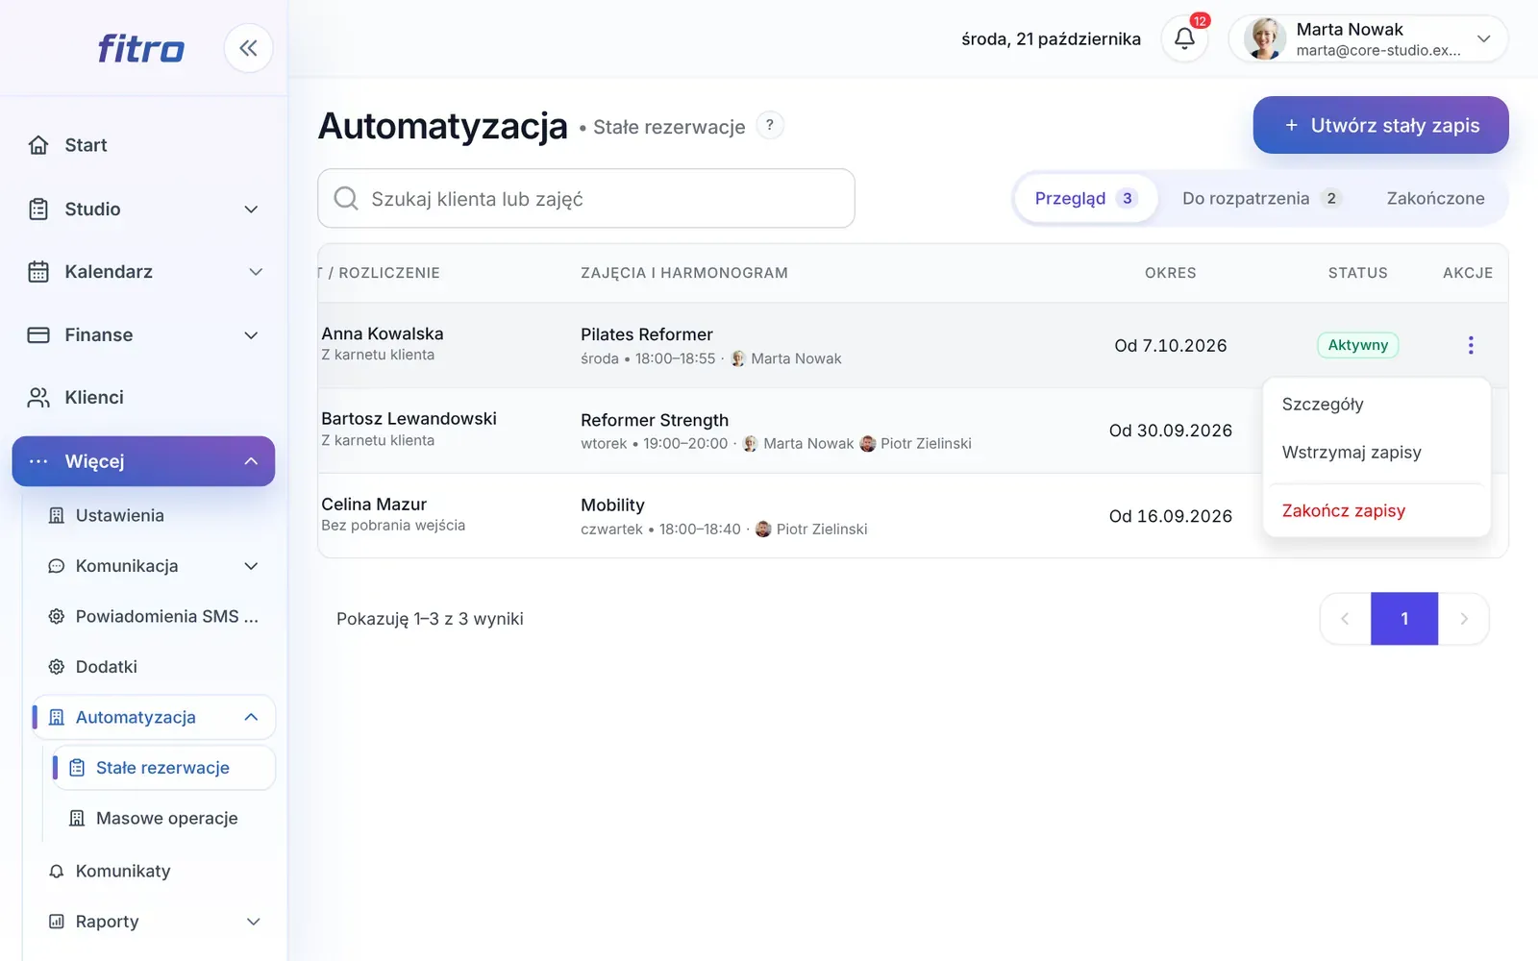The image size is (1538, 961).
Task: Open the user account dropdown arrow
Action: click(1483, 39)
